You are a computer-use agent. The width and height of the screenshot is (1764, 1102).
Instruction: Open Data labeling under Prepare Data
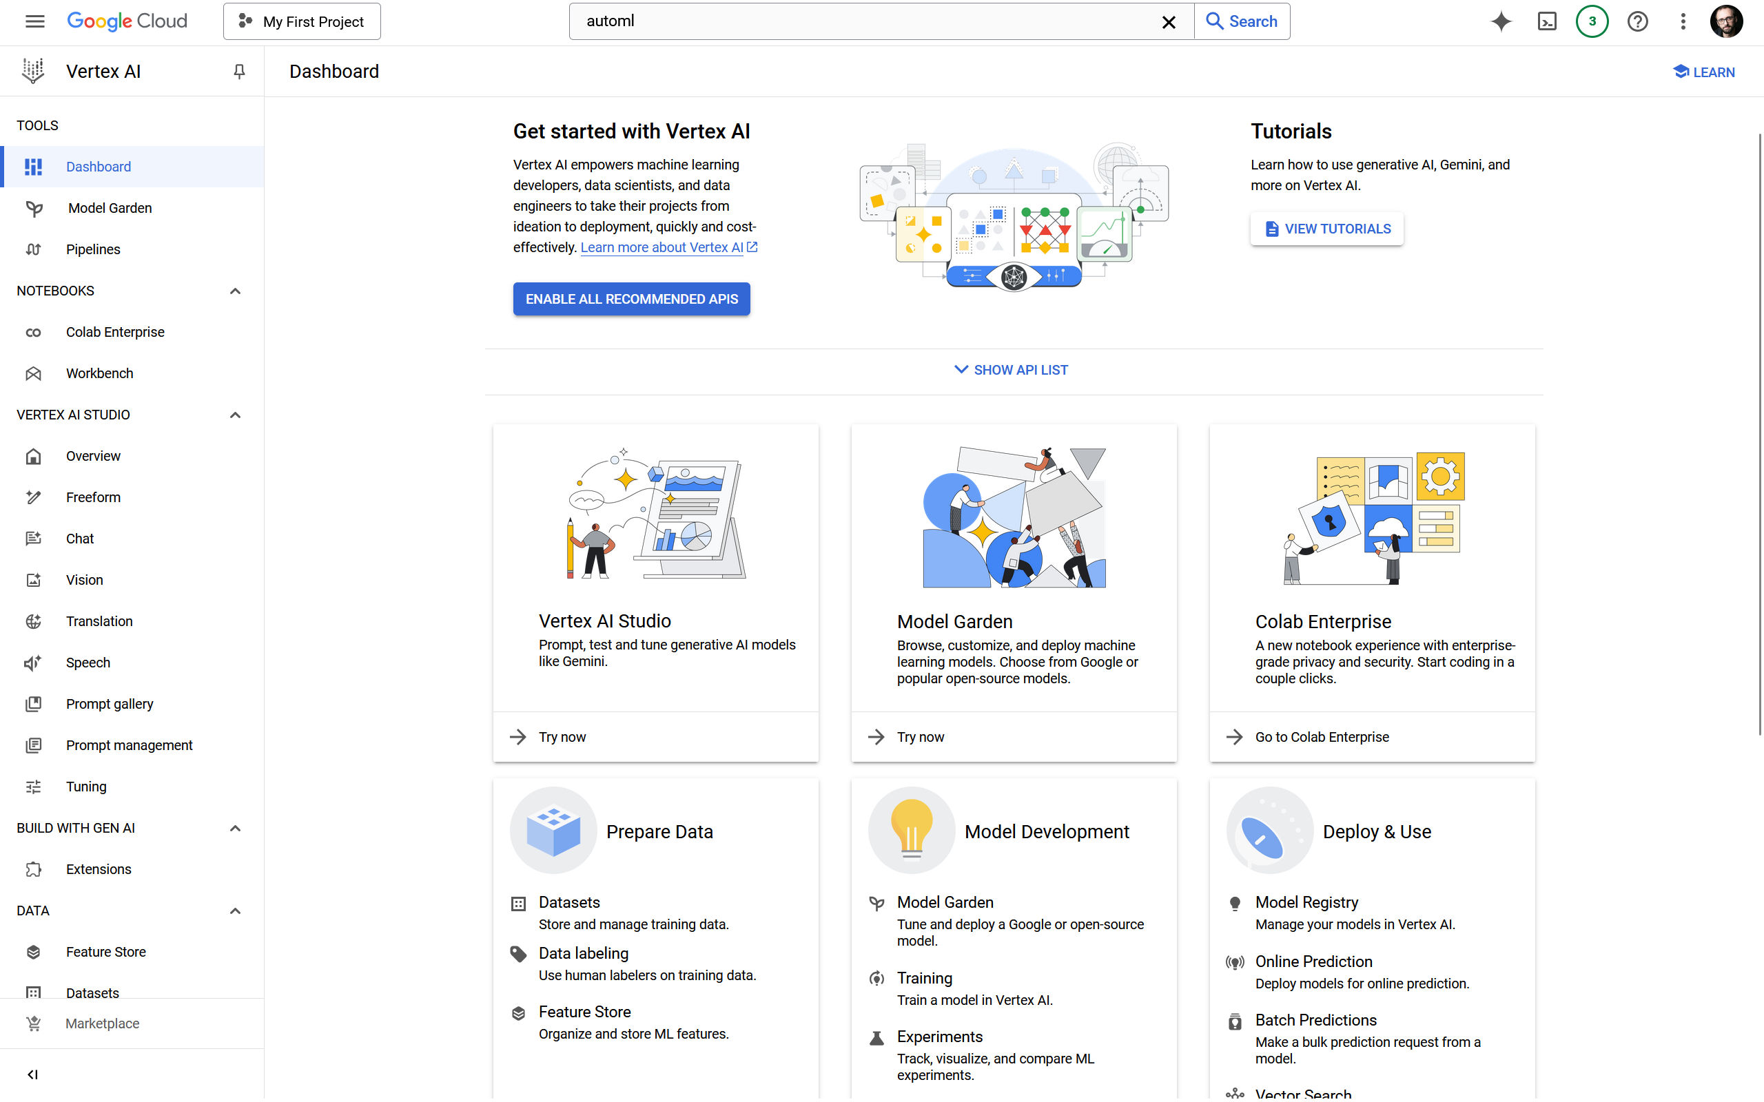[x=583, y=953]
